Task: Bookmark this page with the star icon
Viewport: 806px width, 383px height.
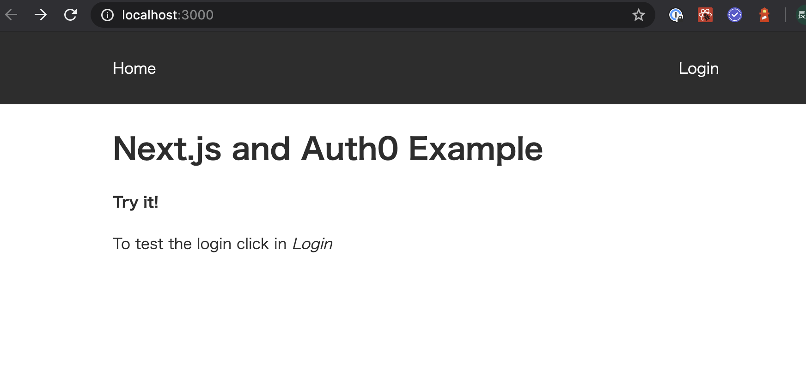Action: 638,15
